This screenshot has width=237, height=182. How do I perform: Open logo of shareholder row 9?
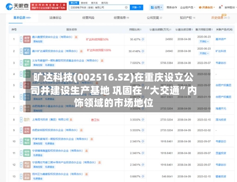pyautogui.click(x=27, y=130)
